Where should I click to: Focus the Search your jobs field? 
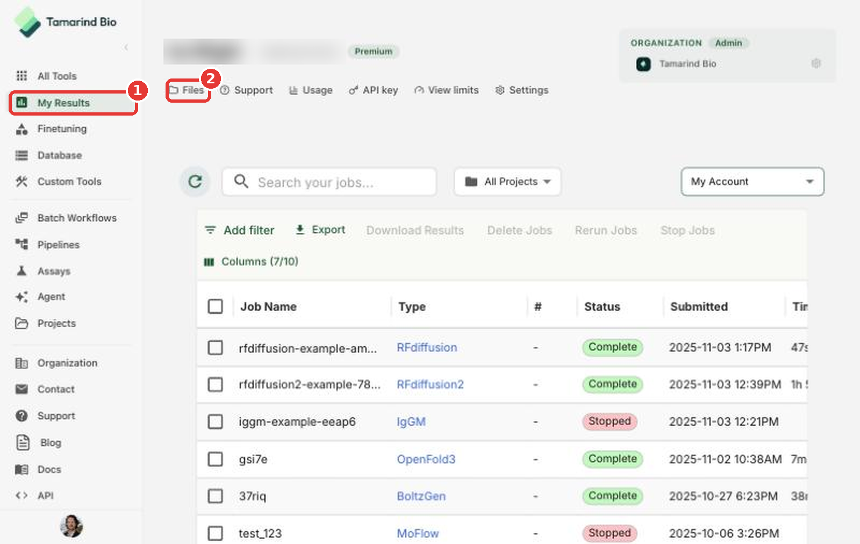coord(329,182)
